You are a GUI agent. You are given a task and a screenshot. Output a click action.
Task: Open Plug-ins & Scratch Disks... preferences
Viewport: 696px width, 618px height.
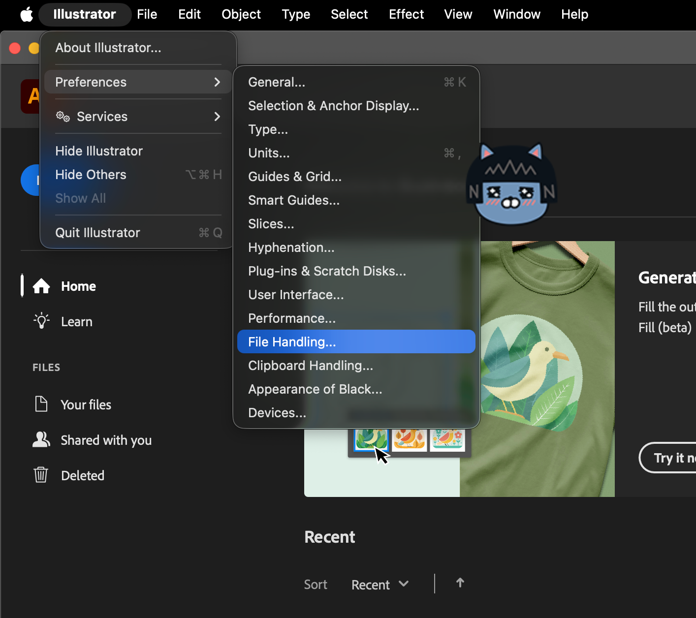click(356, 271)
